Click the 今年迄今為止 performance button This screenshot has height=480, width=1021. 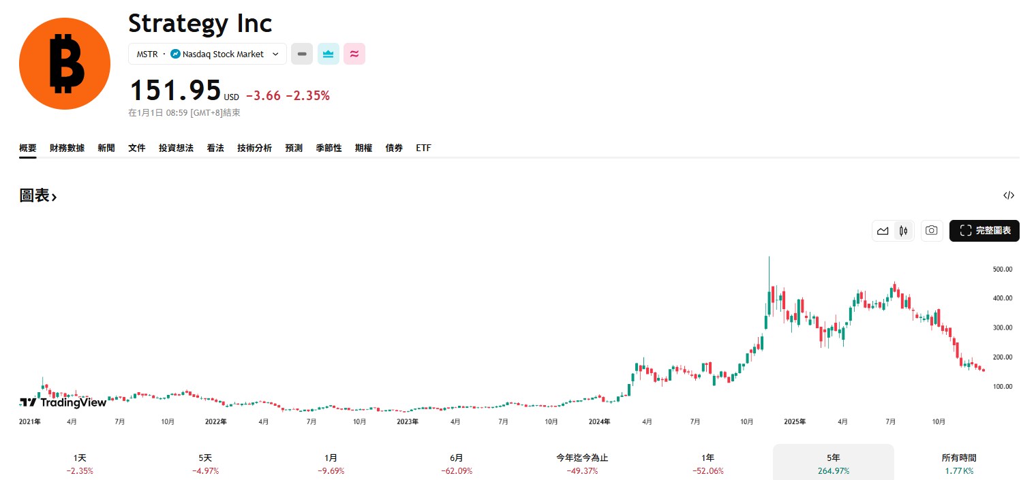(581, 463)
